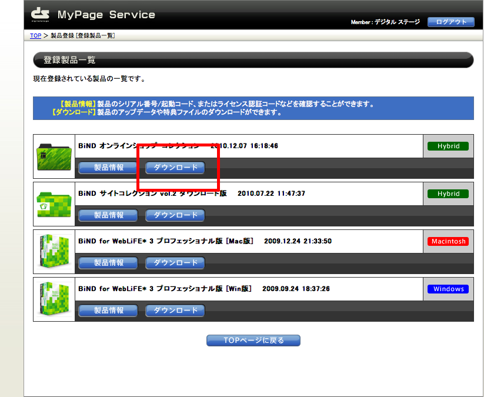Click the blue Windows platform badge

coord(448,289)
